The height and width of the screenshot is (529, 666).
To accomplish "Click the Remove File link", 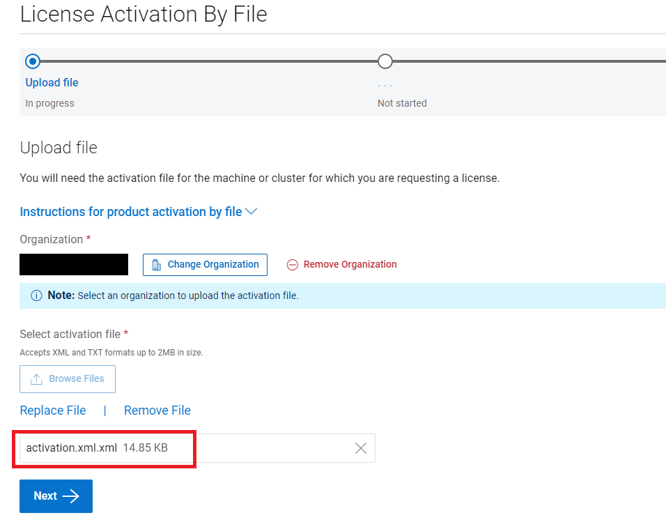I will coord(157,411).
